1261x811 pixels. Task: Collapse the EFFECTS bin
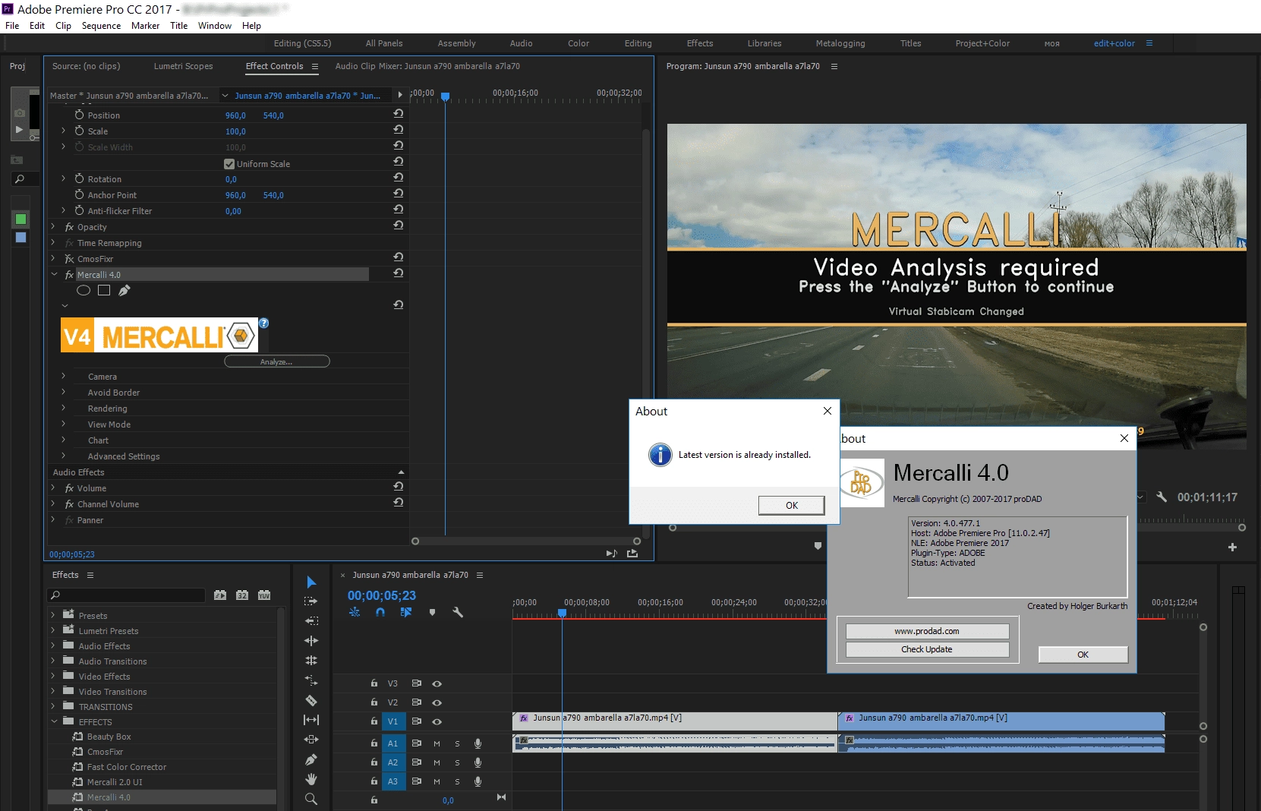(x=53, y=721)
